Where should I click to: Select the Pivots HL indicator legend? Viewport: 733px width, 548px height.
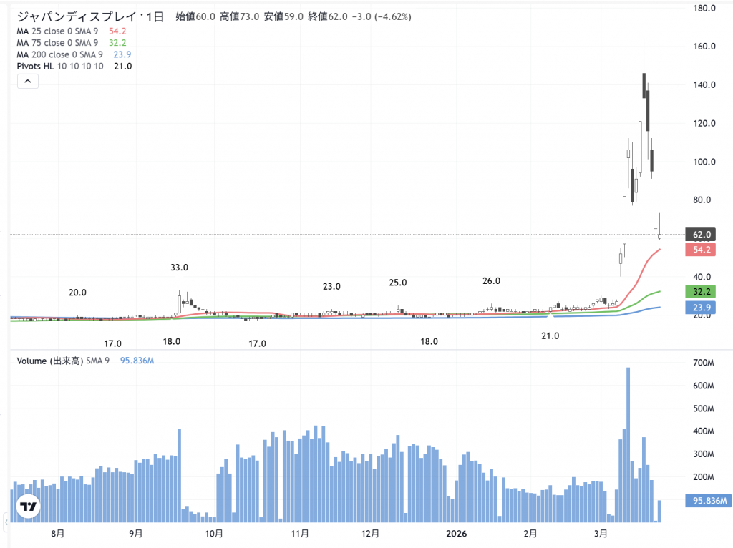click(x=59, y=66)
